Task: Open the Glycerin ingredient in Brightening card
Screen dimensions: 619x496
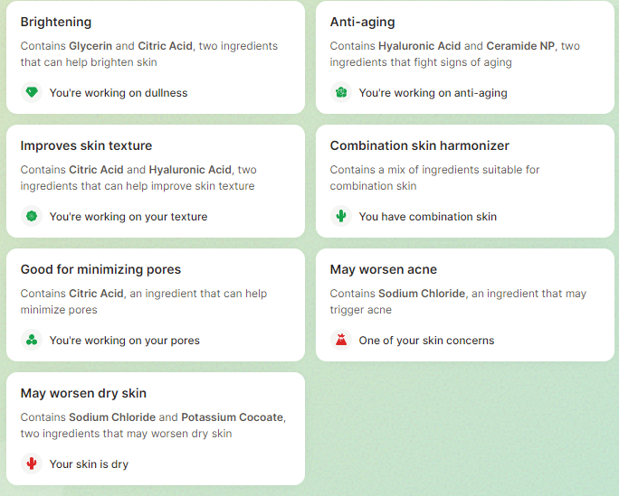Action: pos(90,46)
